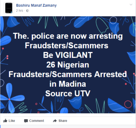Click the curved arrow Share icon
Image resolution: width=136 pixels, height=128 pixels.
pyautogui.click(x=55, y=121)
